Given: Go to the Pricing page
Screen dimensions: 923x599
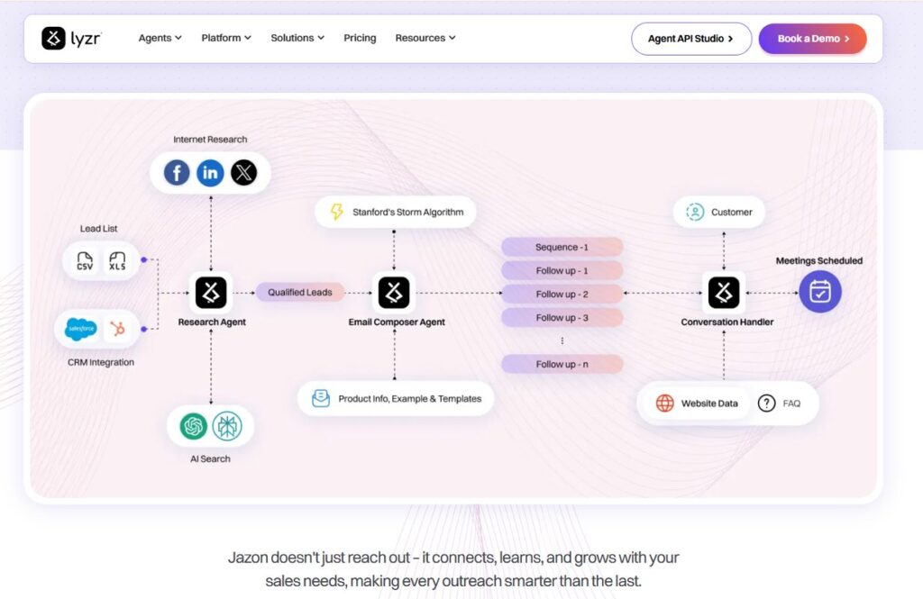Looking at the screenshot, I should tap(360, 38).
